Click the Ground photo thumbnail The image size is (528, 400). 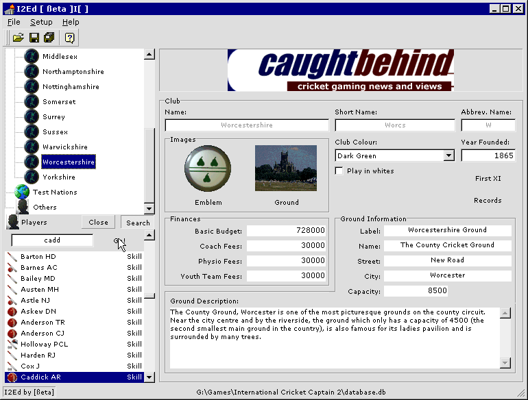(286, 168)
